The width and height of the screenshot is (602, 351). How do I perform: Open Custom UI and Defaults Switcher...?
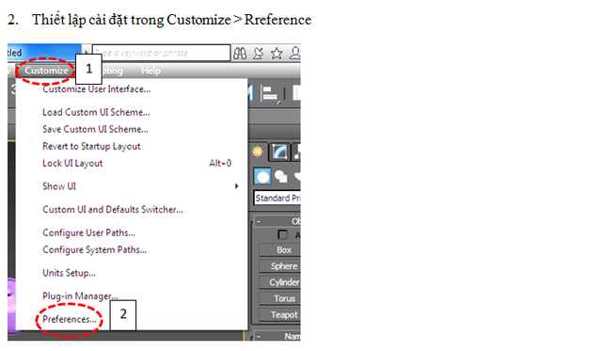[113, 209]
